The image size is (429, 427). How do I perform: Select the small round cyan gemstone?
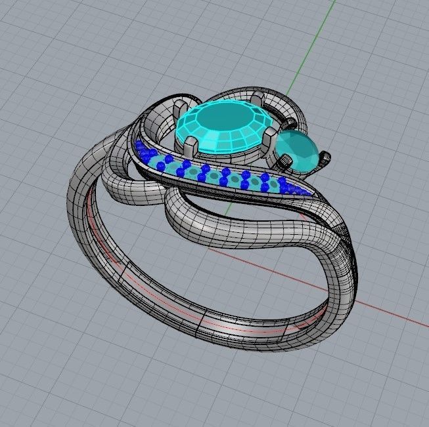297,151
